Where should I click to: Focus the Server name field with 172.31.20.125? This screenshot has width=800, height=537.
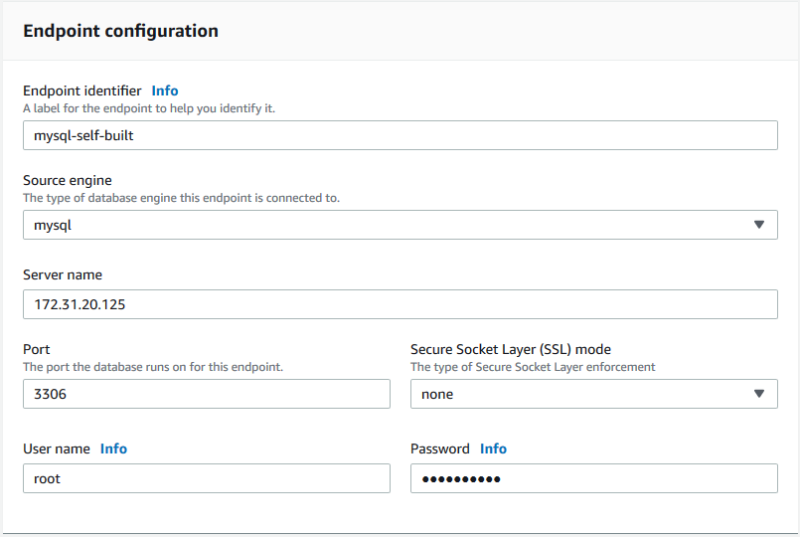[x=400, y=304]
